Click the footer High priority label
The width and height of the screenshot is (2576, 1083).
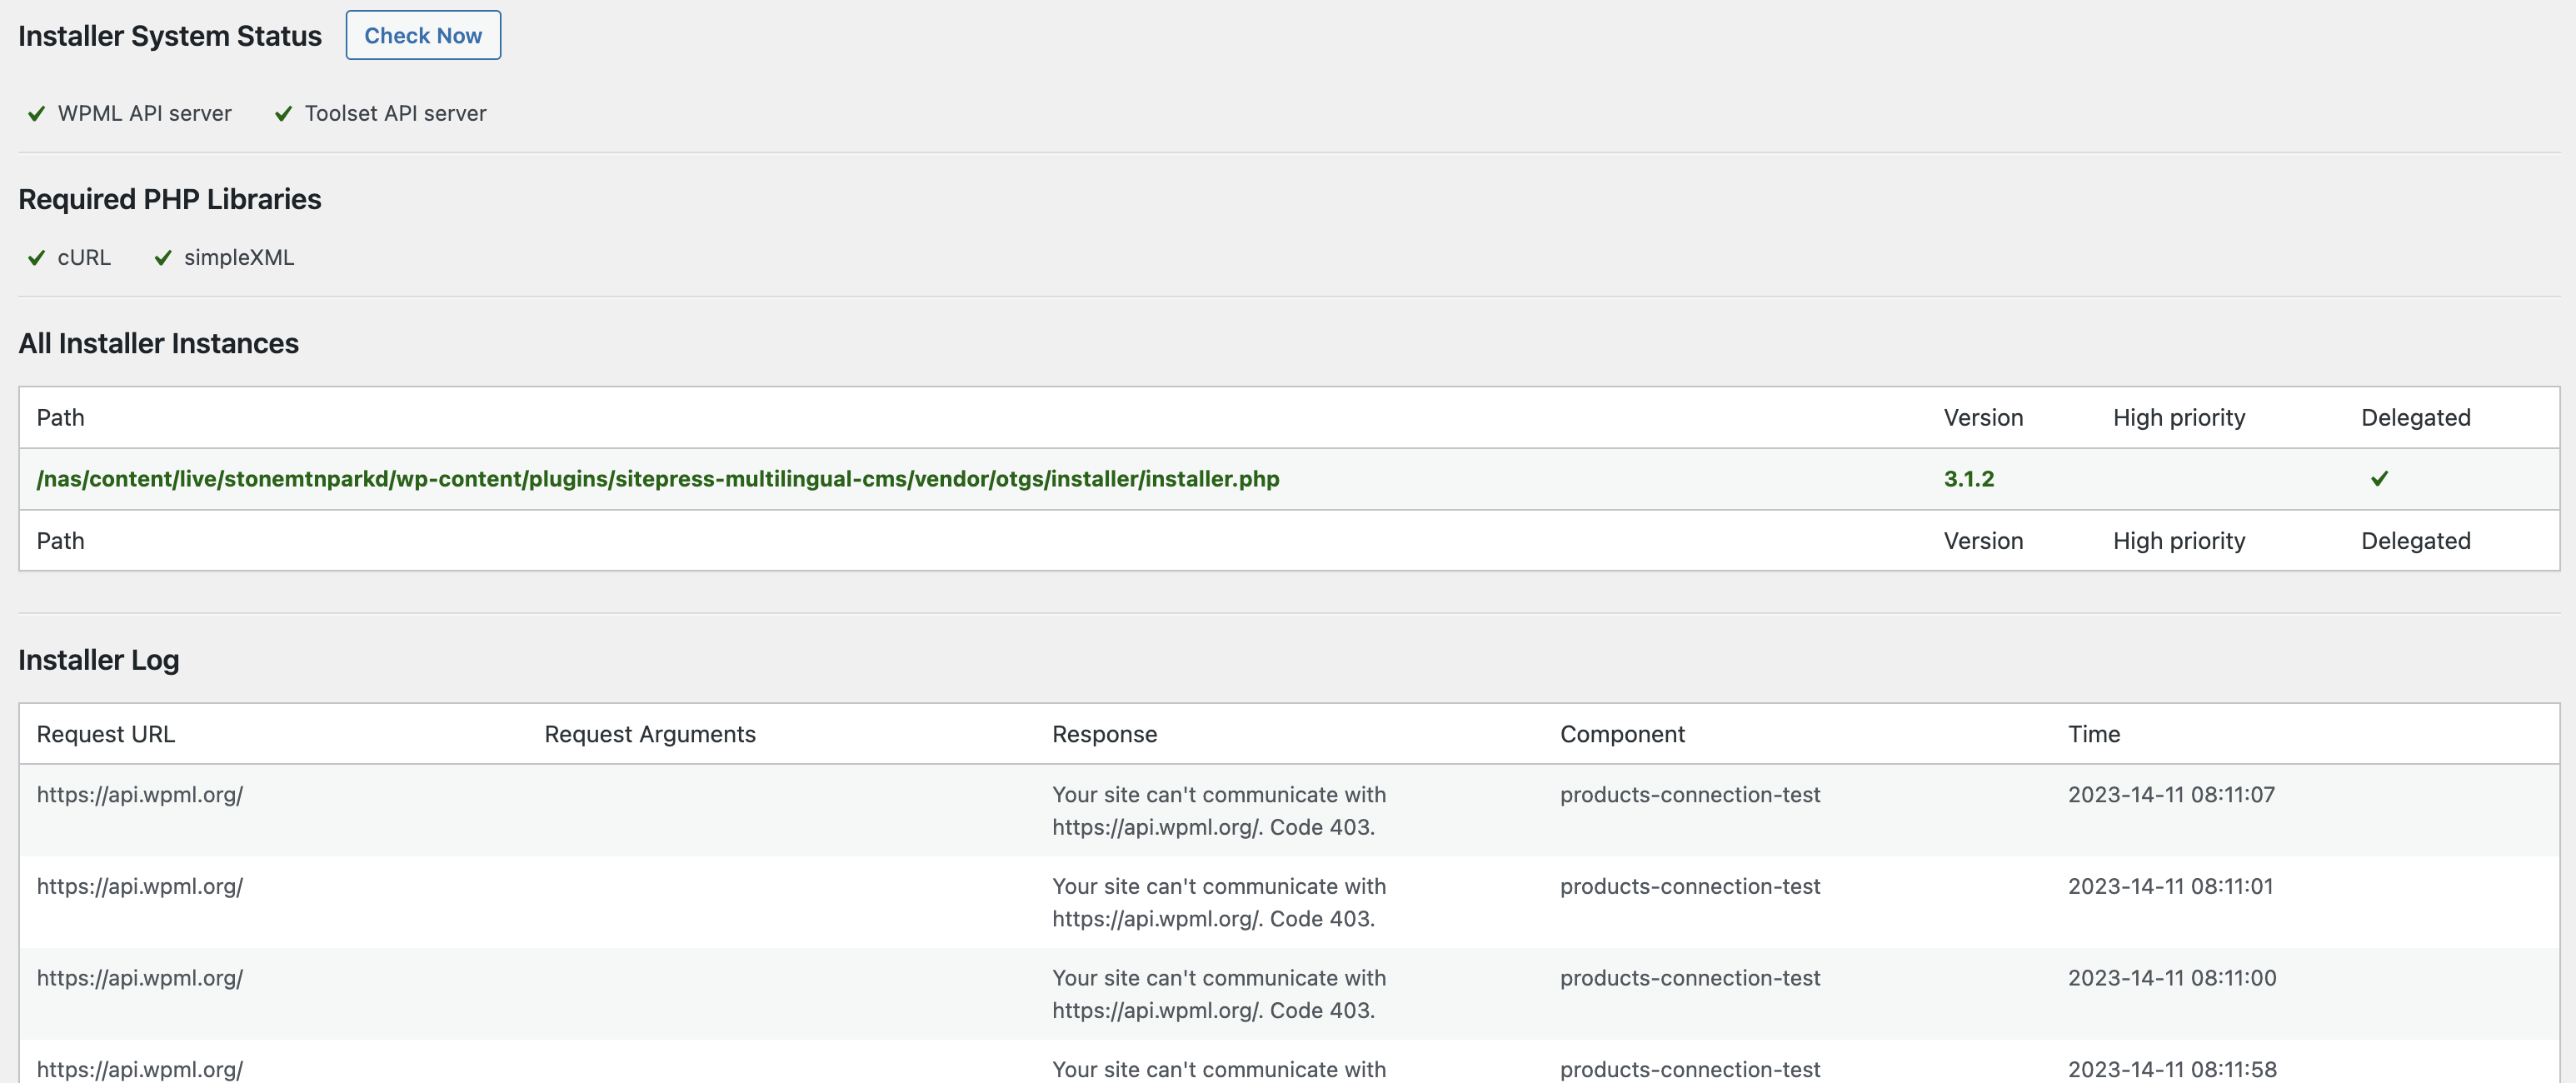tap(2180, 541)
